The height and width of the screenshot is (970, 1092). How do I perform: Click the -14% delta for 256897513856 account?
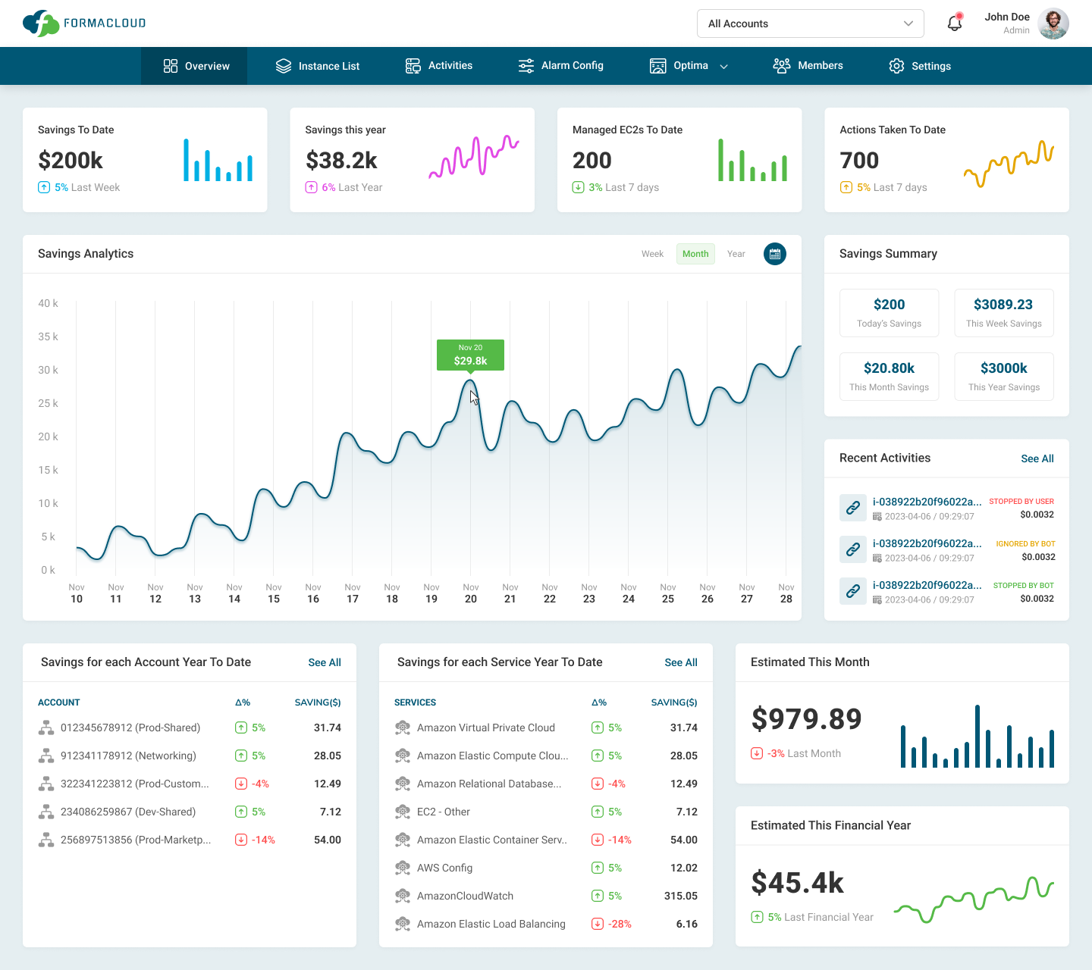(x=263, y=840)
